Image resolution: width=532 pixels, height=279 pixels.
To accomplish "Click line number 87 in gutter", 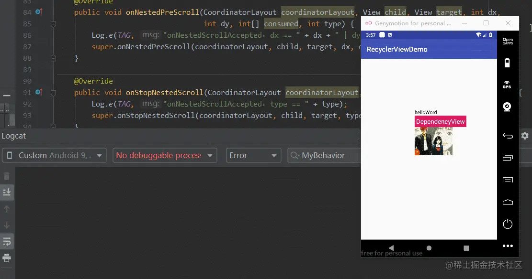I will pyautogui.click(x=27, y=47).
